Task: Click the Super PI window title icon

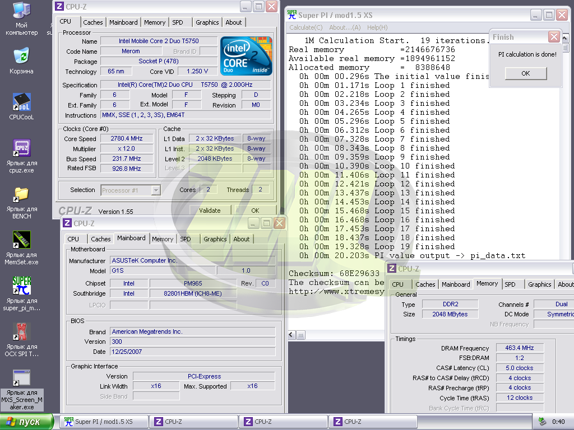Action: [x=291, y=15]
